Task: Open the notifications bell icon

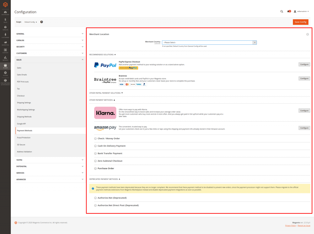Action: coord(289,11)
